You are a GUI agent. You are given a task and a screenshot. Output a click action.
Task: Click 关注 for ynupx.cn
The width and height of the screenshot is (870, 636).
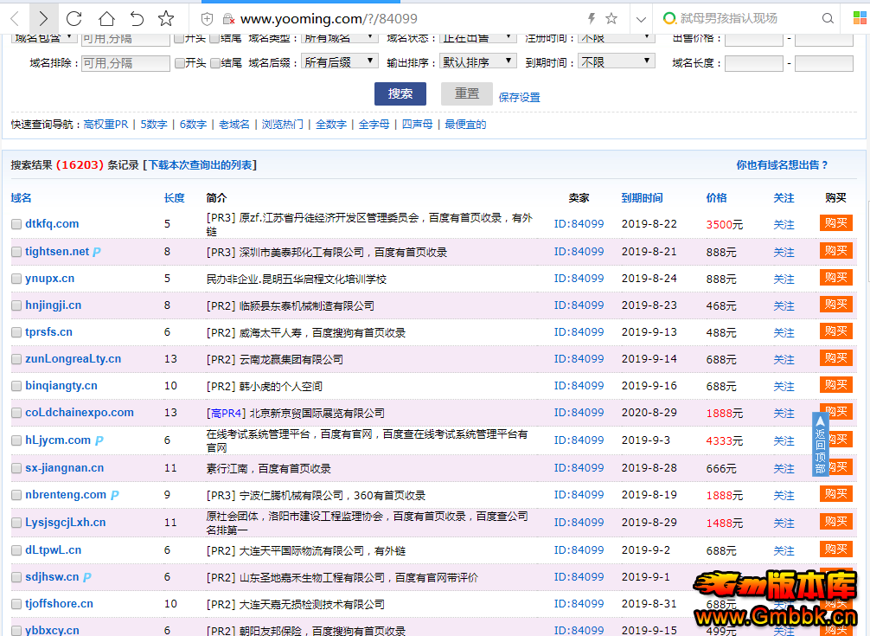(x=784, y=279)
